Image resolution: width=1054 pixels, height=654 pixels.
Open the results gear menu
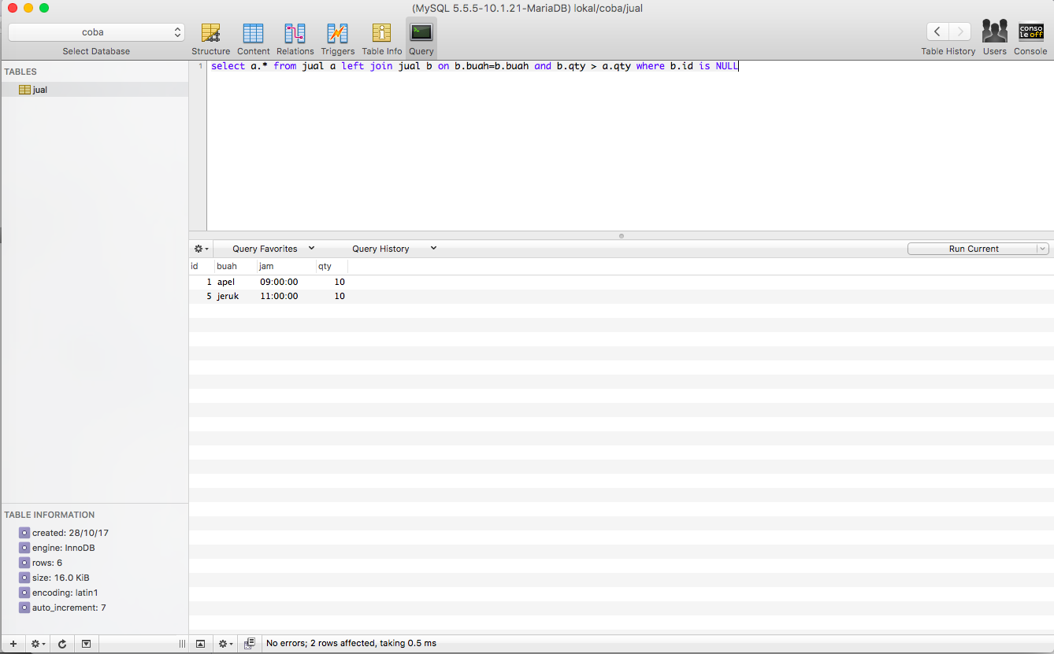225,644
